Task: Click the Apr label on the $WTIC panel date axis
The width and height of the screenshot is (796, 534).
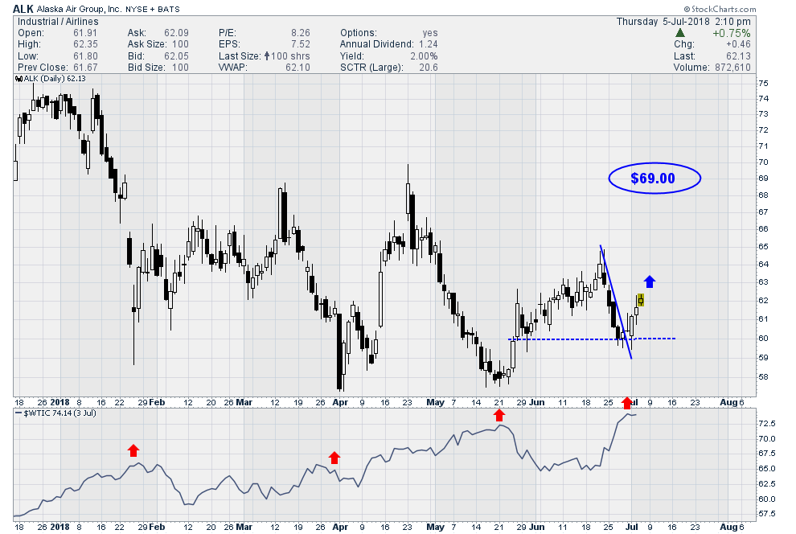Action: (x=340, y=527)
